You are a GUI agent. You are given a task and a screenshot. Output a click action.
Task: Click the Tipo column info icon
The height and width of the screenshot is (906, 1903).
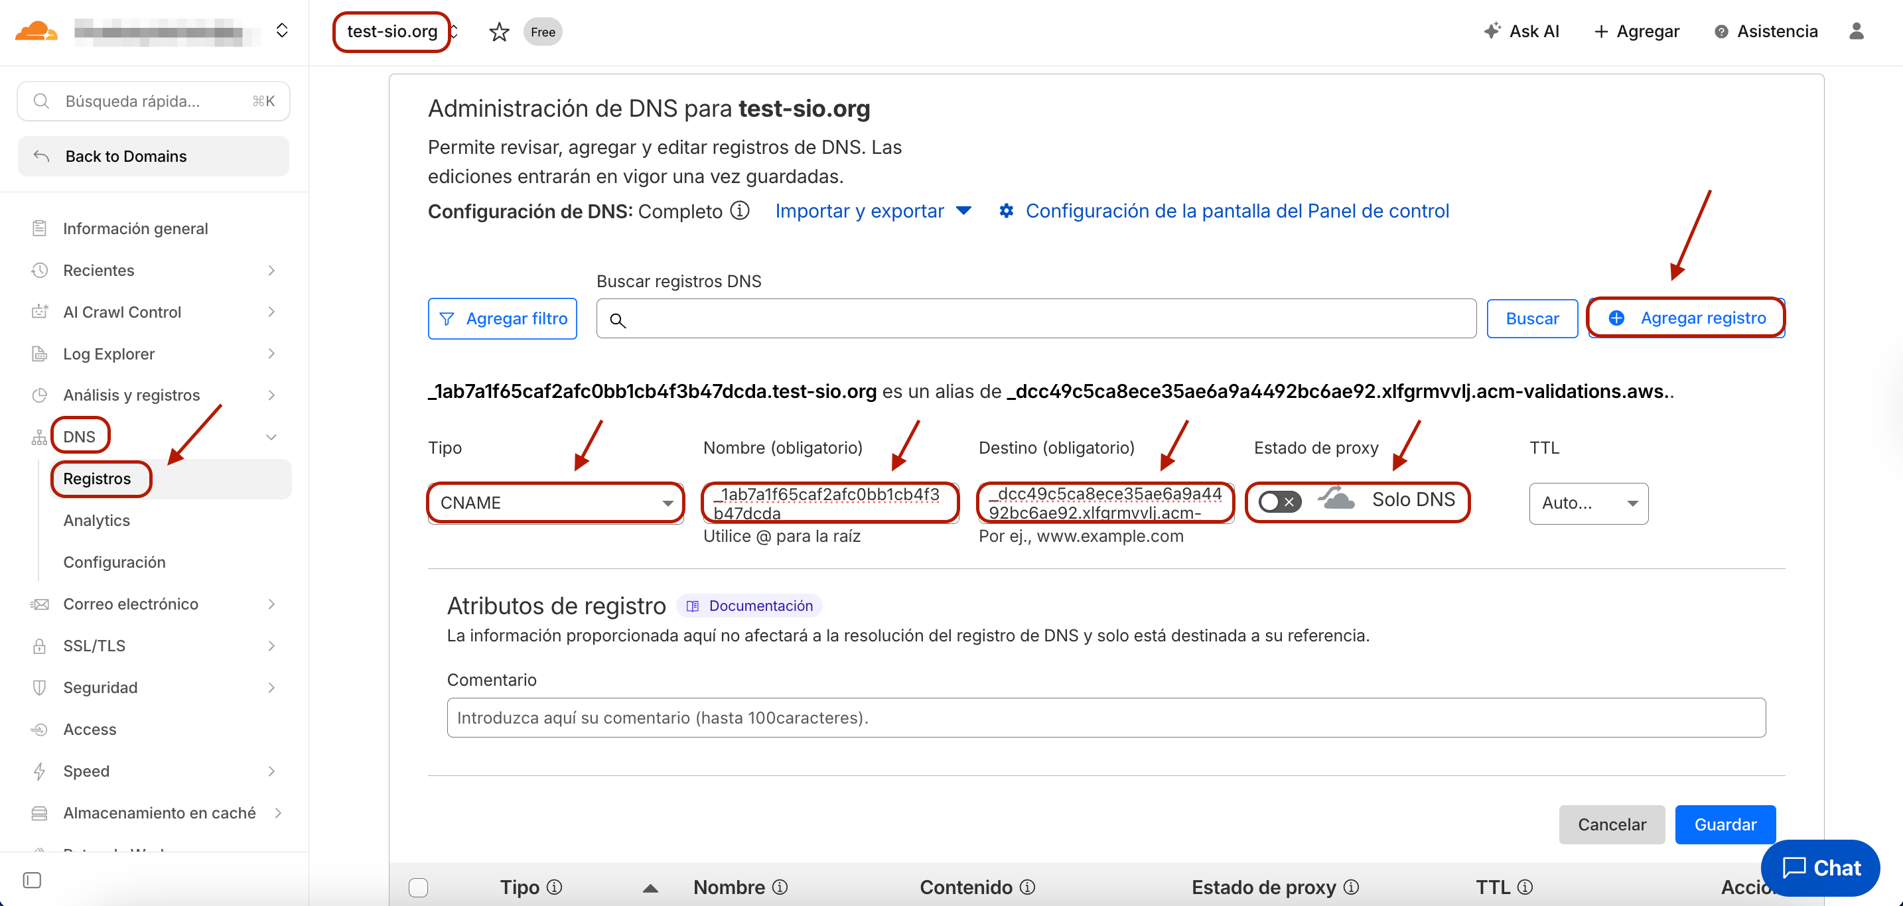click(x=555, y=887)
